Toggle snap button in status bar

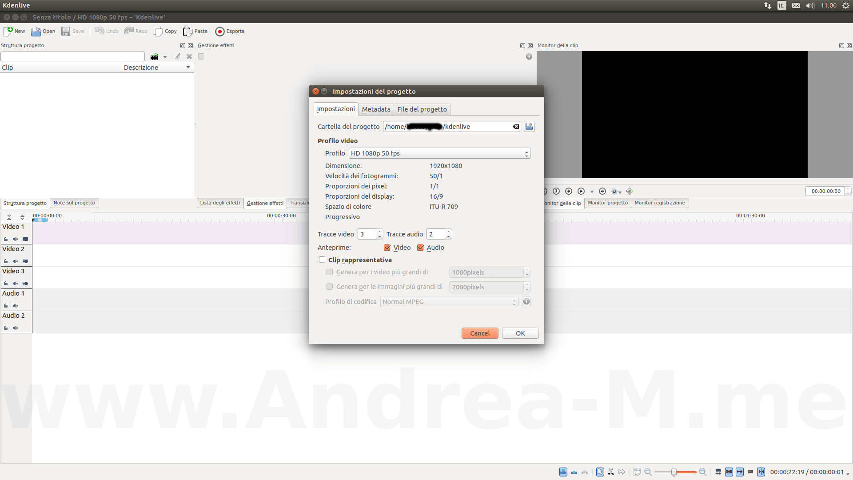click(761, 472)
